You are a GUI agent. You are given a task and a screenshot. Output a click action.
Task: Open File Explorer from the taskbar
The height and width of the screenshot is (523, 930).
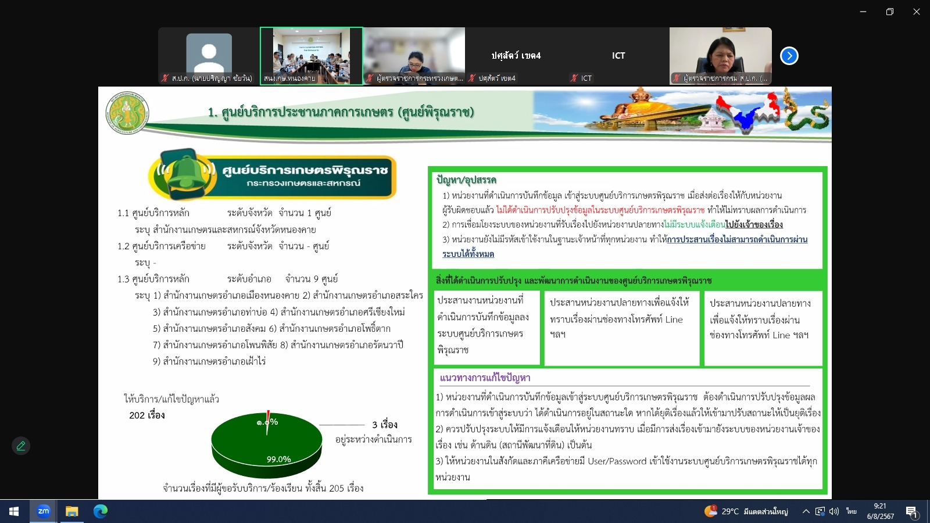pyautogui.click(x=71, y=511)
